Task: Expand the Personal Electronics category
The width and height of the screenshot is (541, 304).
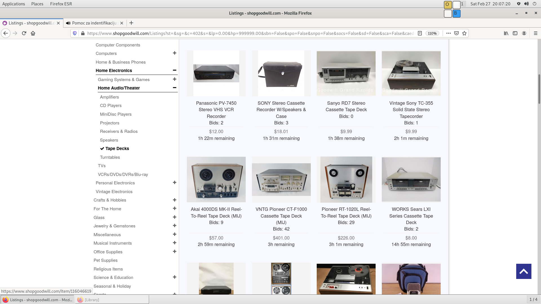Action: 174,183
